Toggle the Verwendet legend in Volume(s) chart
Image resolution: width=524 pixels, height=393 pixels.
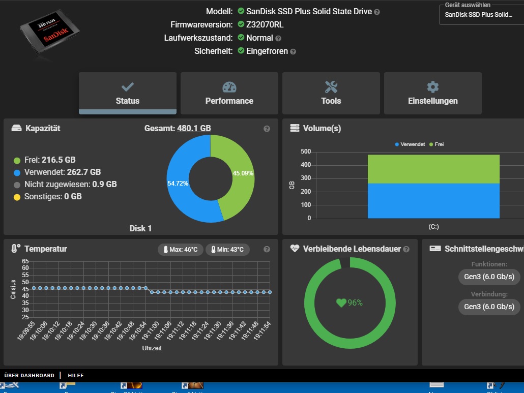click(x=410, y=144)
